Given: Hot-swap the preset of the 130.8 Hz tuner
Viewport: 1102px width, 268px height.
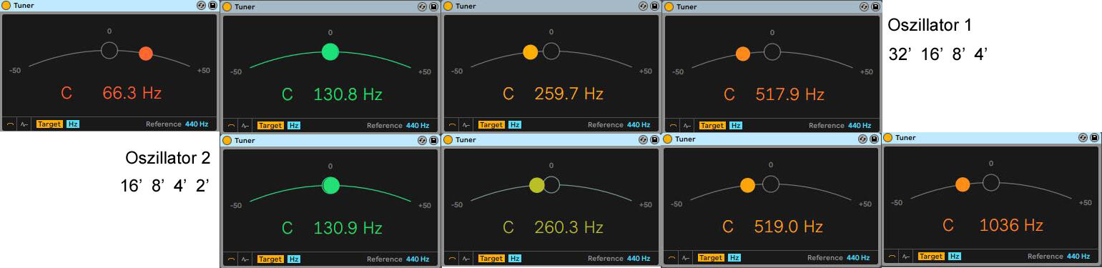Looking at the screenshot, I should click(423, 6).
